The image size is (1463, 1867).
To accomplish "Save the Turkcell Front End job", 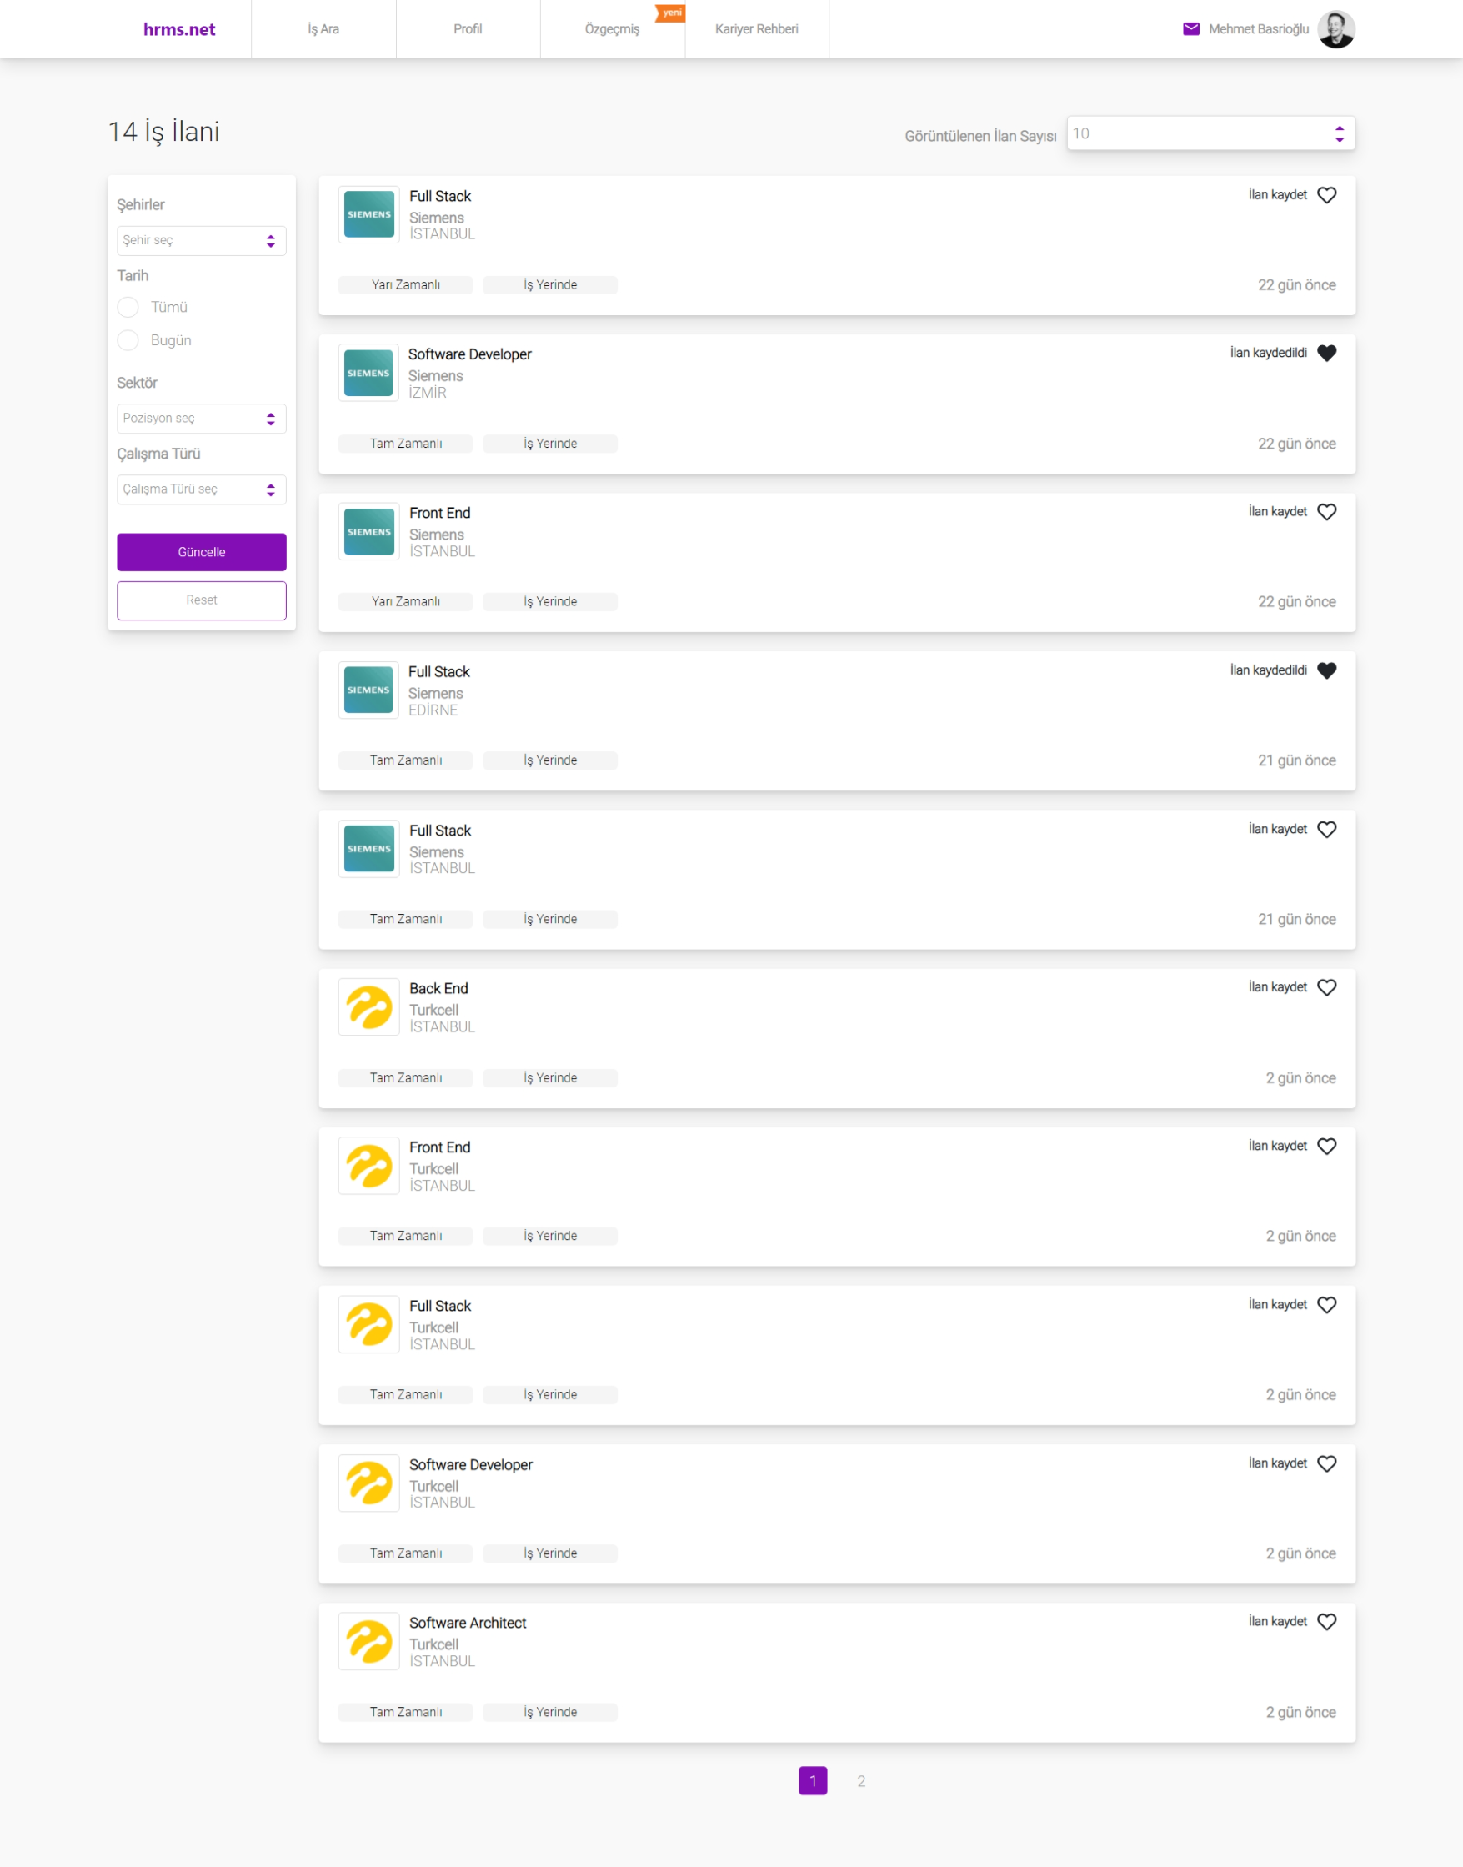I will pyautogui.click(x=1328, y=1146).
